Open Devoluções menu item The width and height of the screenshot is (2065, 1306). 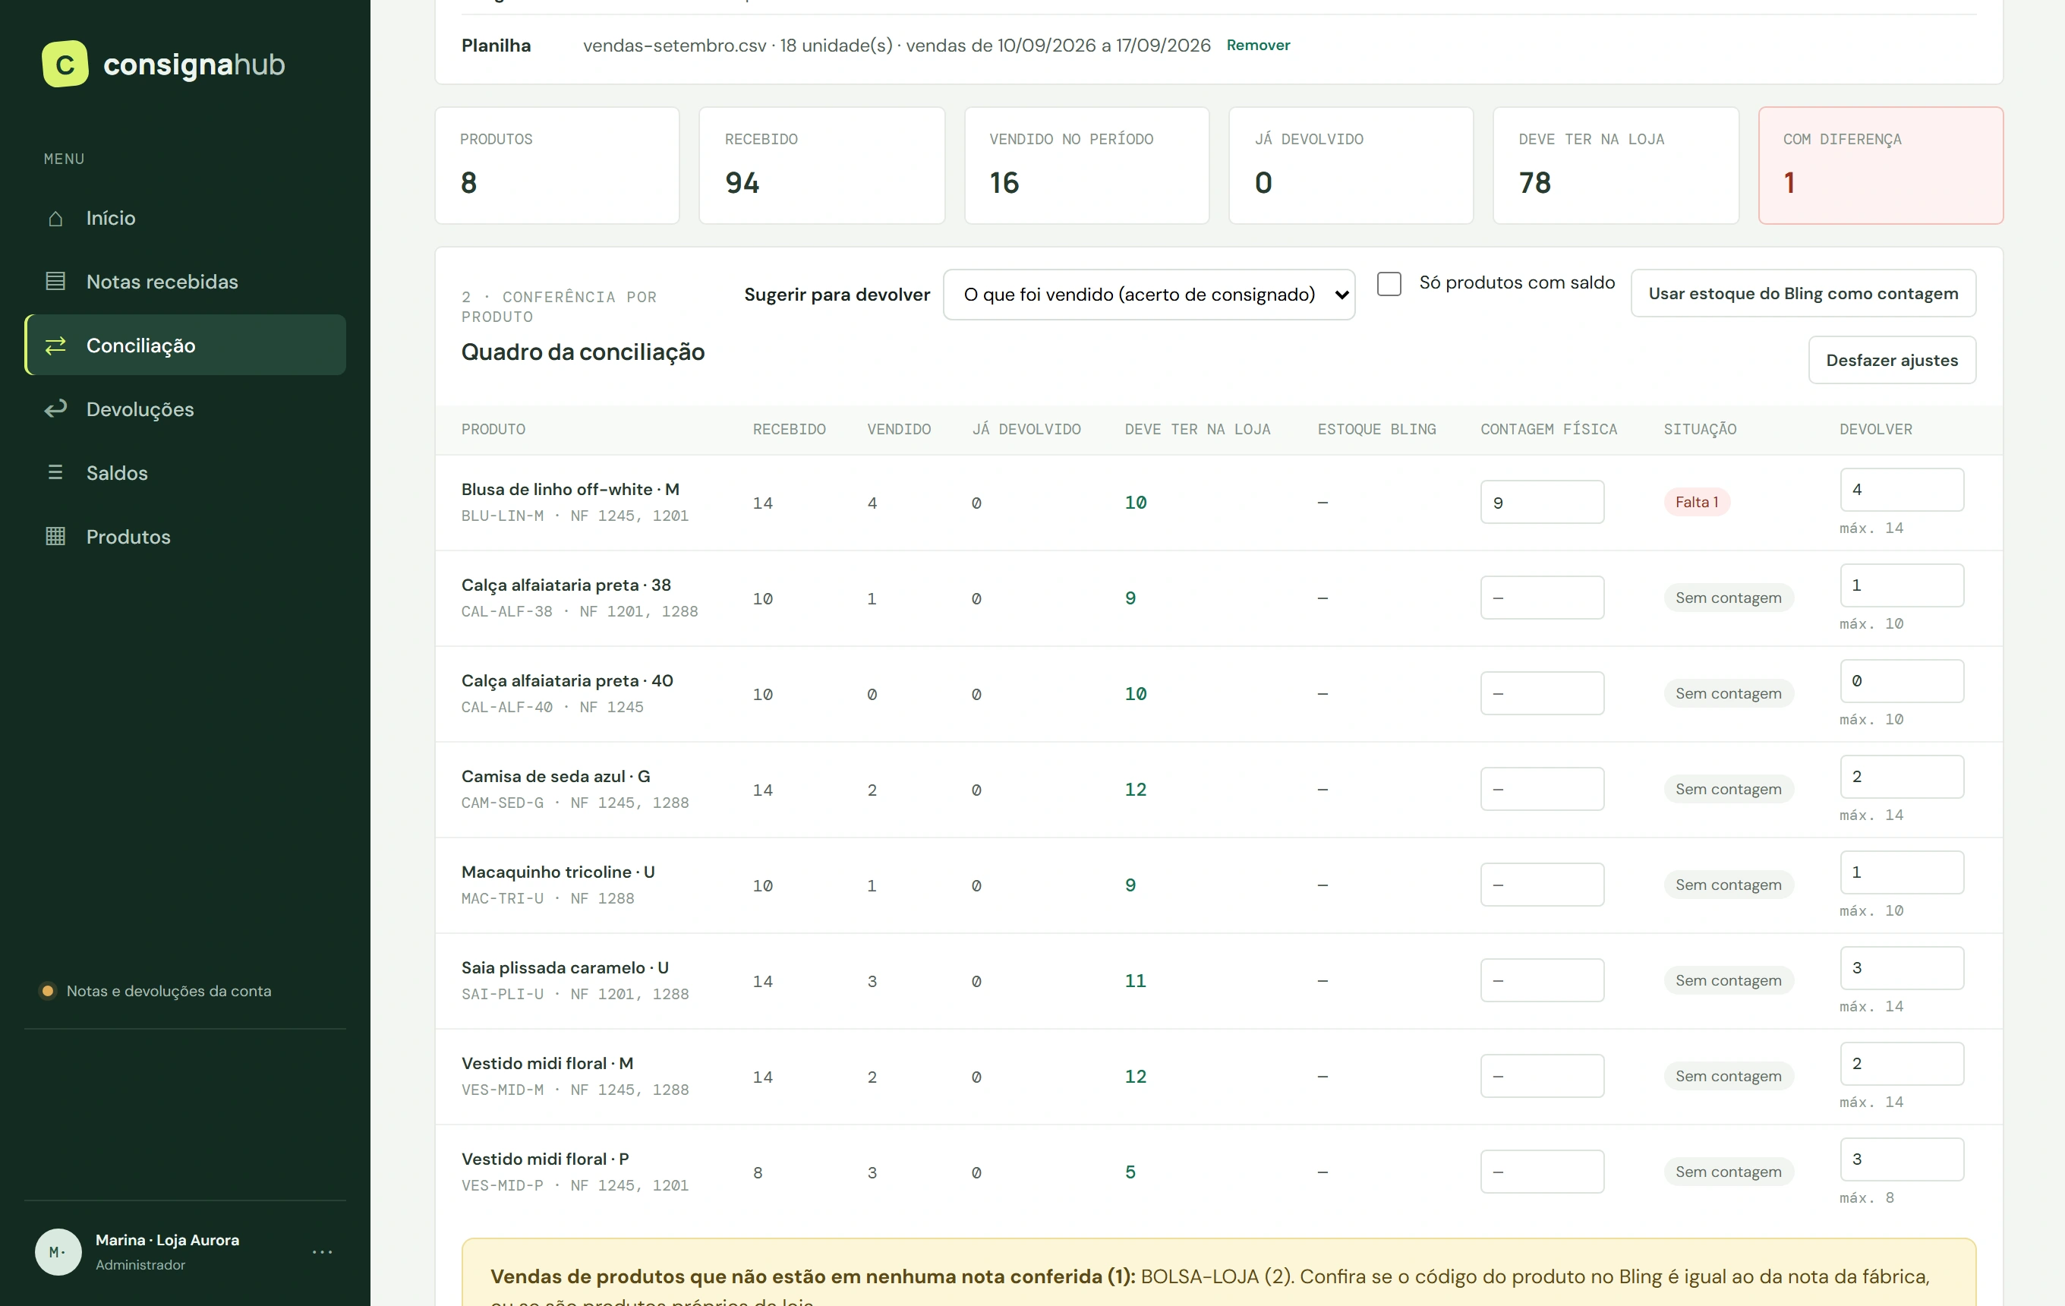(x=185, y=409)
